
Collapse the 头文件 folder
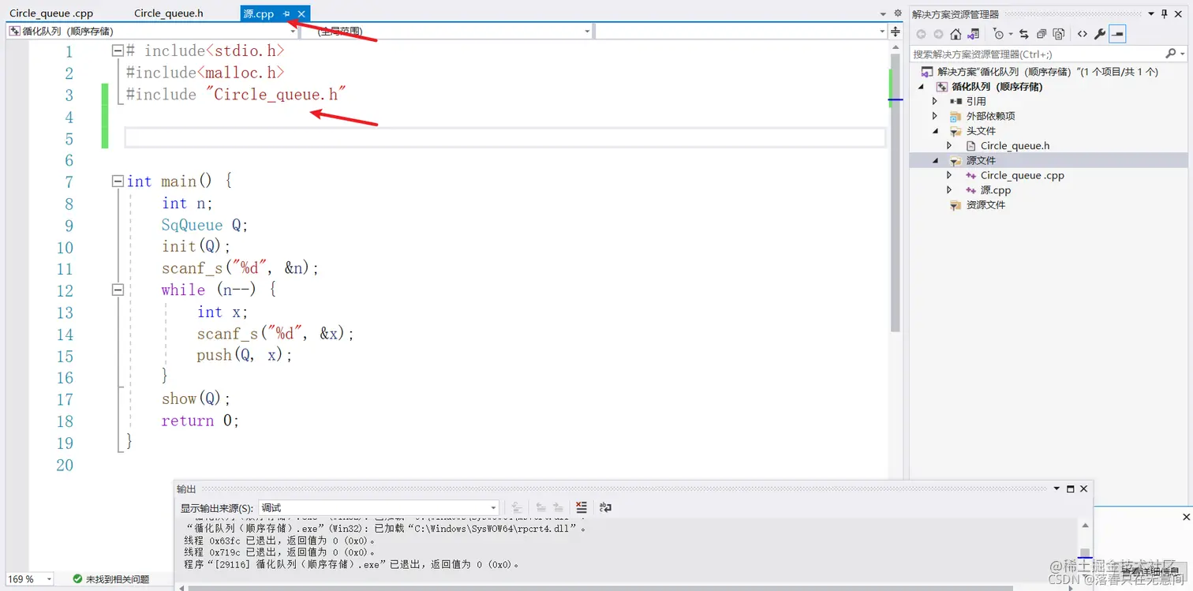point(936,131)
